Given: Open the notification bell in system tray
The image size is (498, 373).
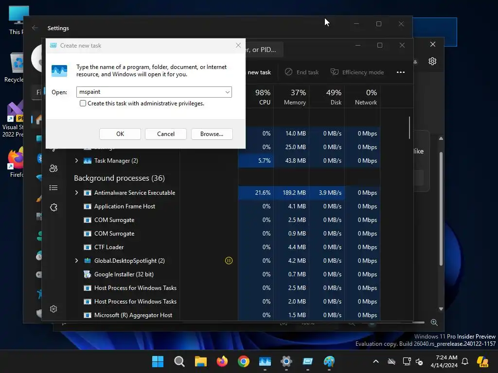Looking at the screenshot, I should [465, 361].
